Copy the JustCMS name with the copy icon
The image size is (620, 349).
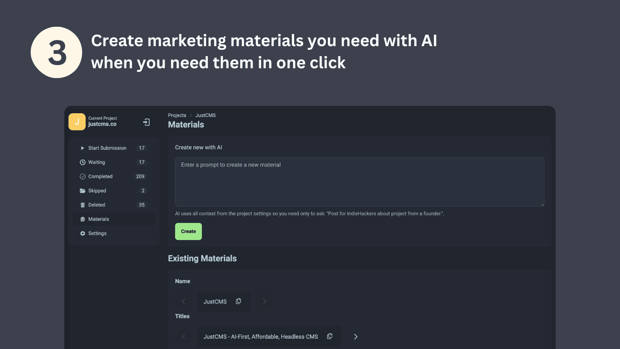click(x=238, y=301)
